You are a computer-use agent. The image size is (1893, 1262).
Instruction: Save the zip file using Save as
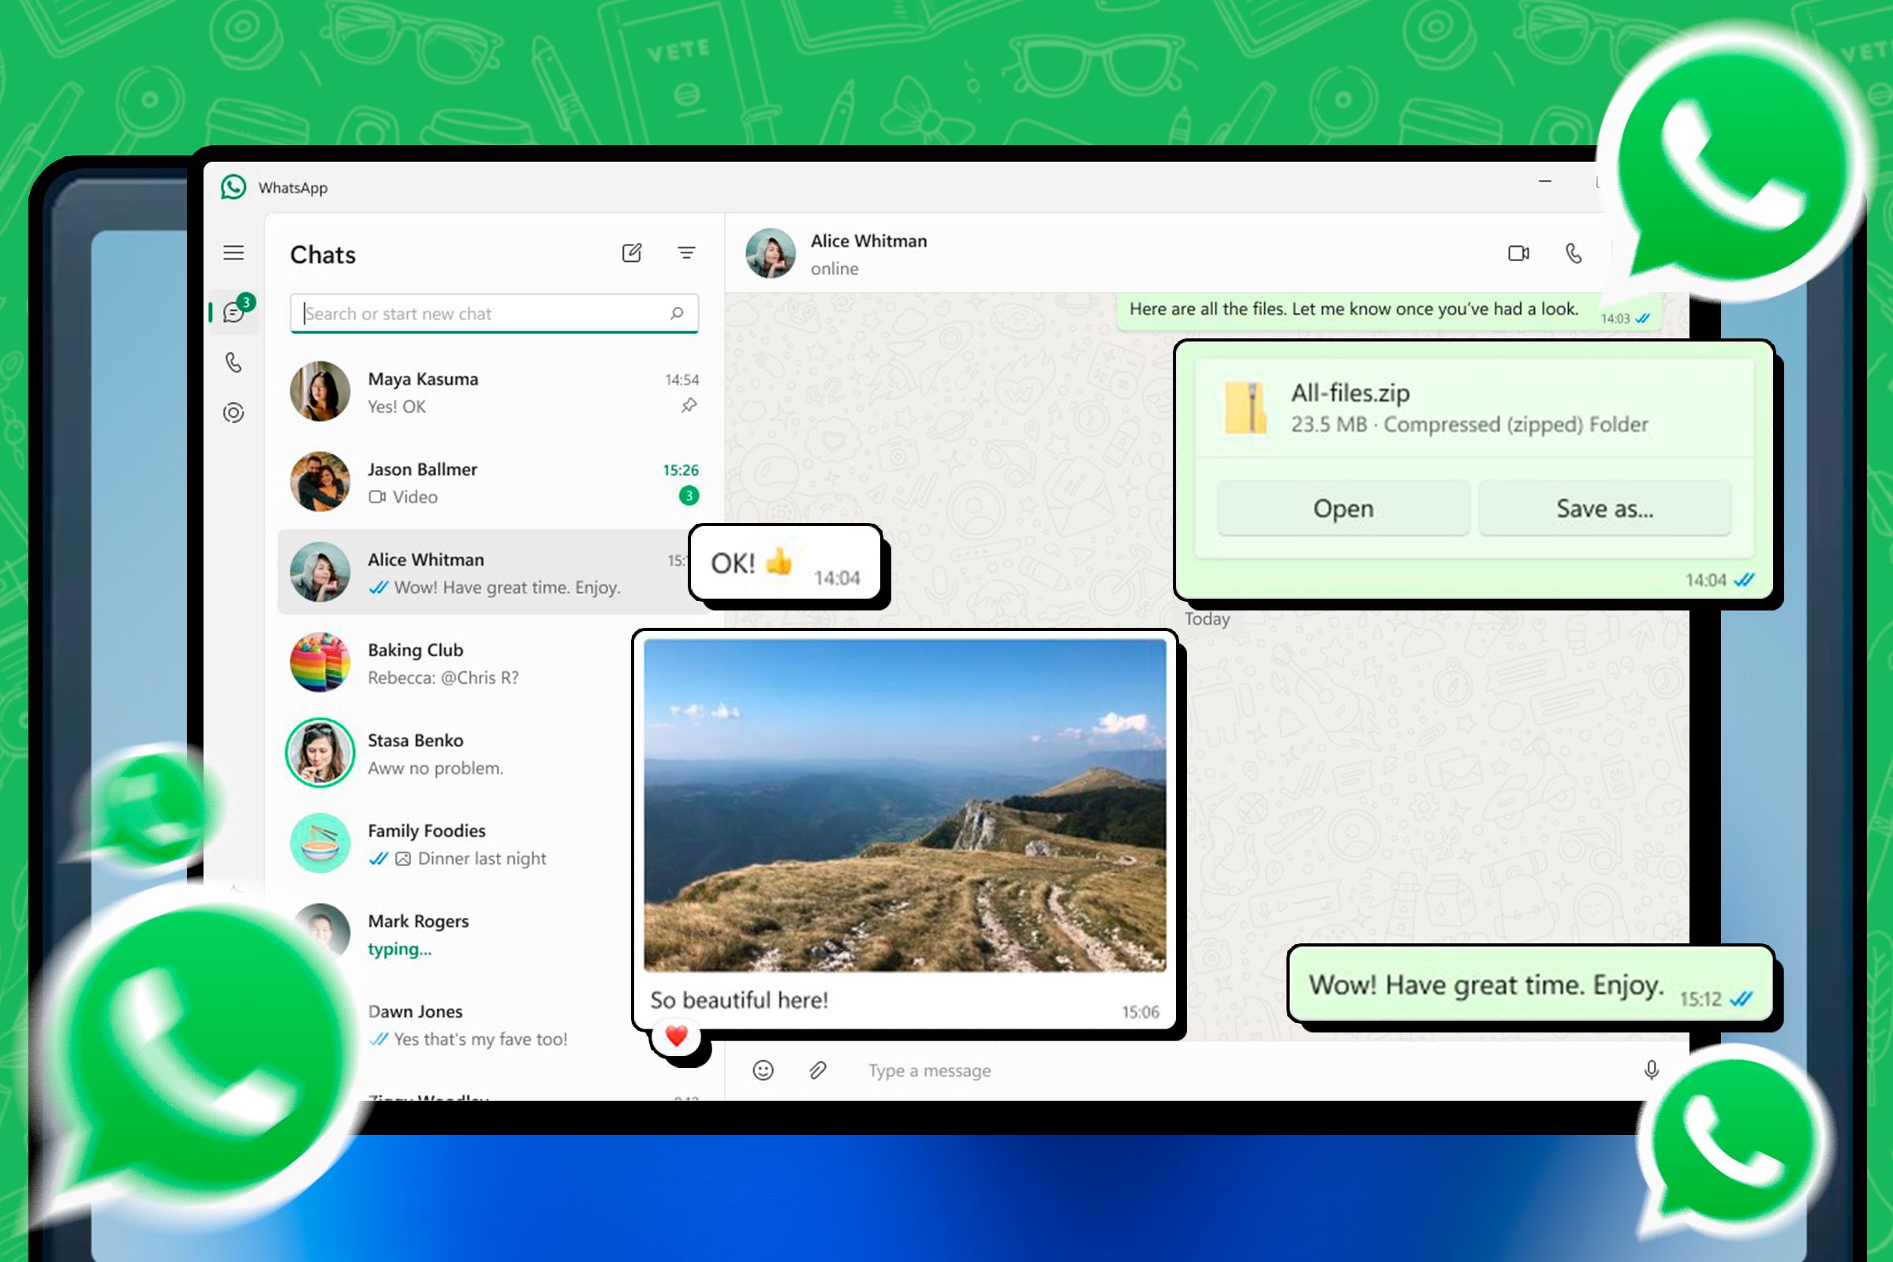(x=1605, y=508)
